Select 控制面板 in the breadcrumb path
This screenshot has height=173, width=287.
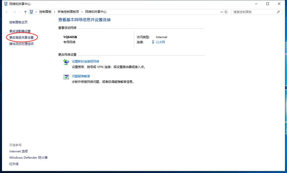[x=45, y=12]
